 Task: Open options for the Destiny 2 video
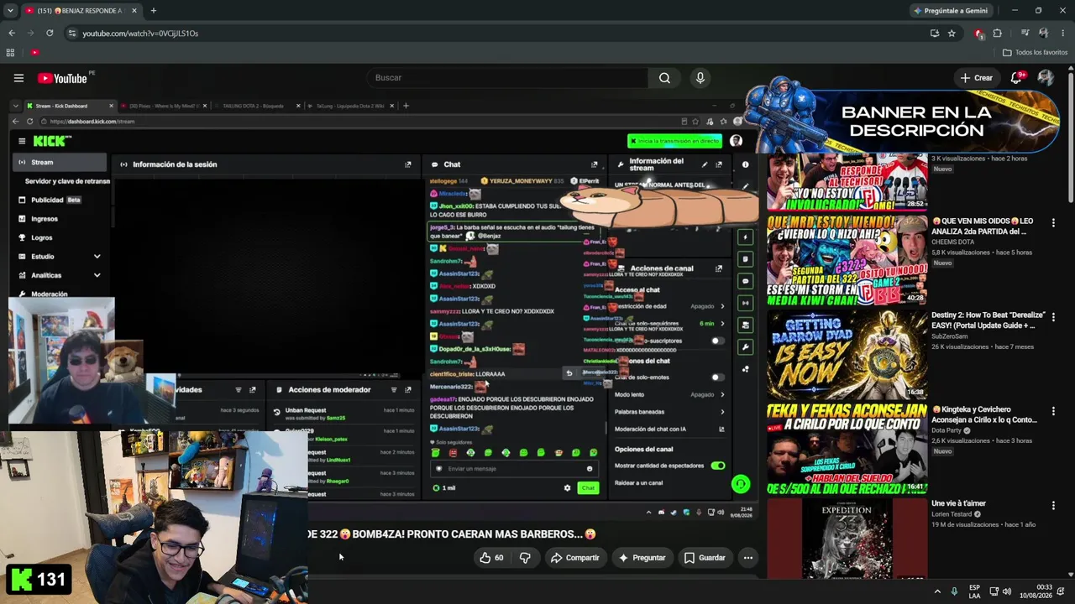click(1053, 317)
